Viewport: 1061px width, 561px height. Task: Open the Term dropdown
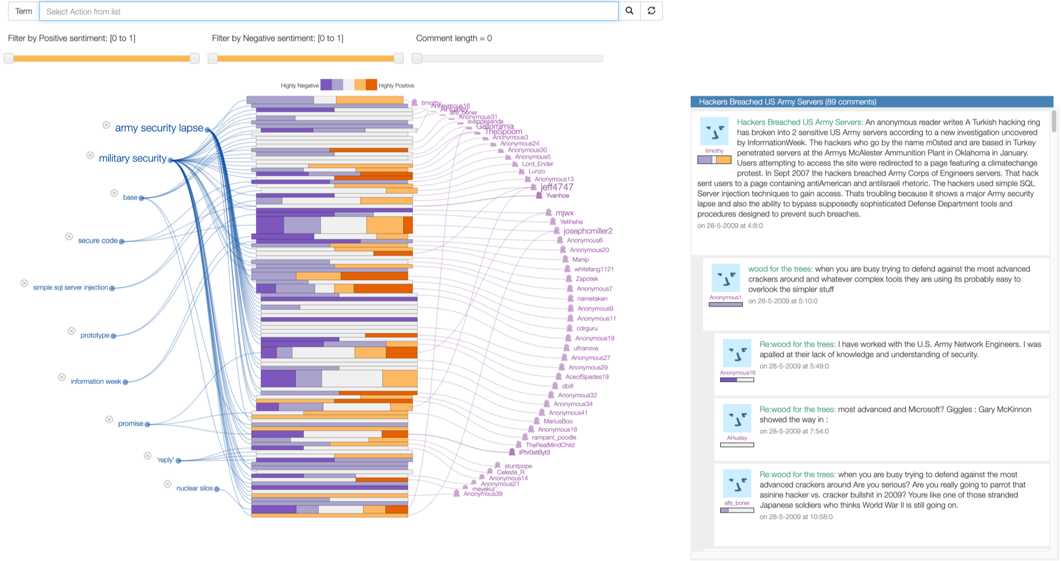pyautogui.click(x=23, y=11)
